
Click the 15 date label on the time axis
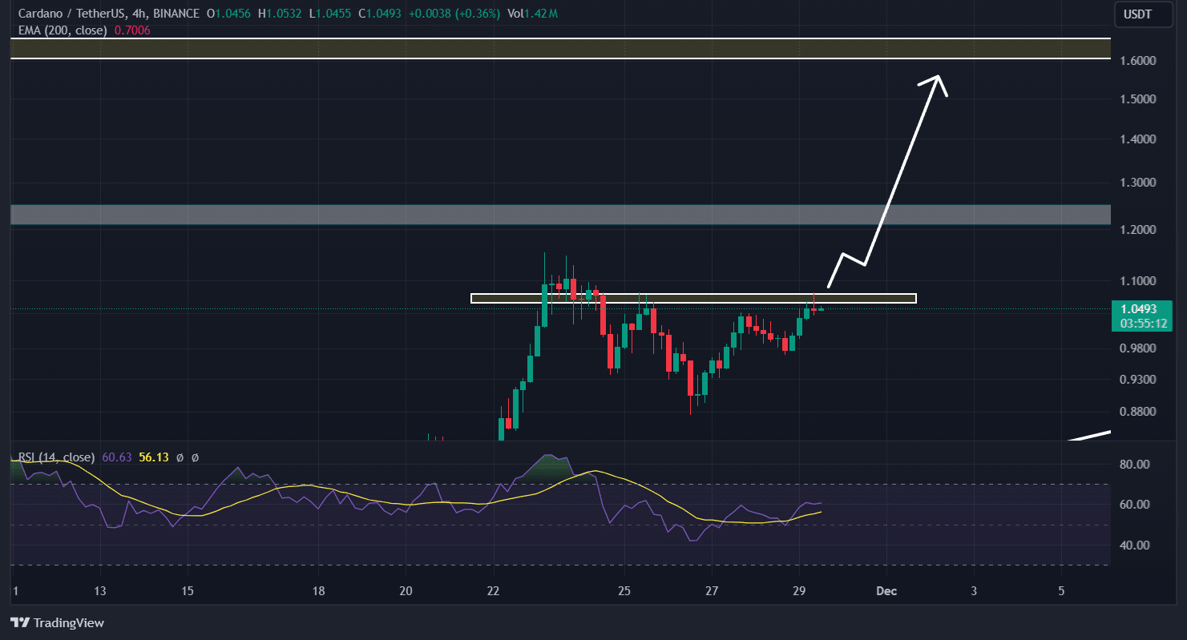188,592
